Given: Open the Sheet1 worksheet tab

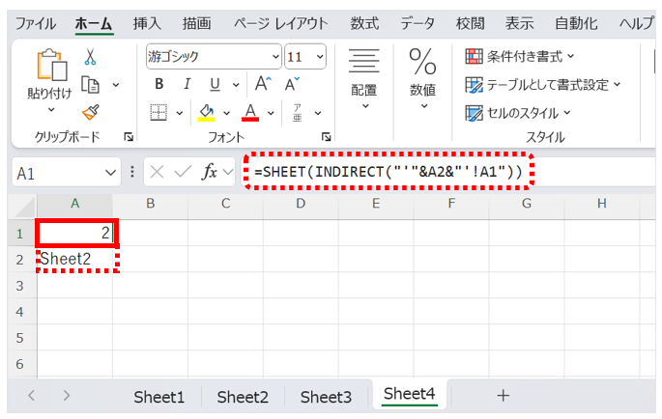Looking at the screenshot, I should pyautogui.click(x=159, y=397).
